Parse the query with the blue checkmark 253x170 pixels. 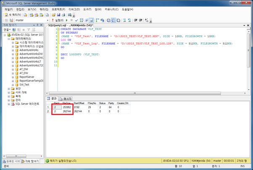coord(76,20)
